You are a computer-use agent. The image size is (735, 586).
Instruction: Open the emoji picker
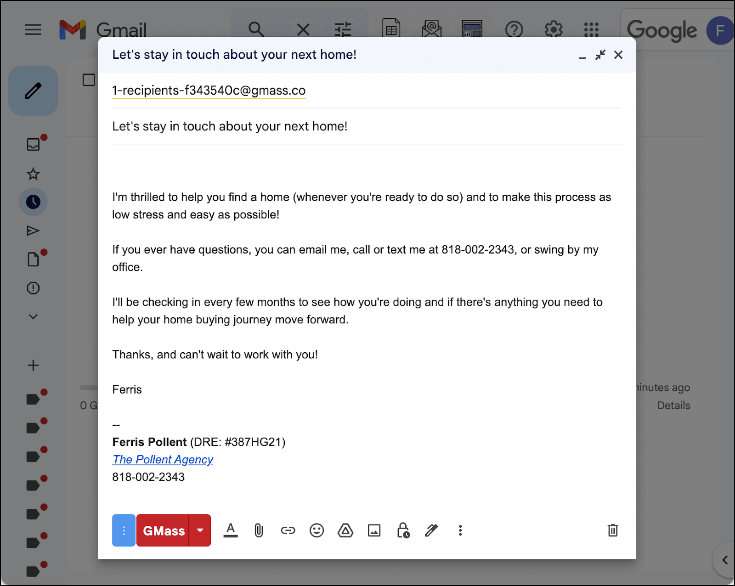pos(317,530)
